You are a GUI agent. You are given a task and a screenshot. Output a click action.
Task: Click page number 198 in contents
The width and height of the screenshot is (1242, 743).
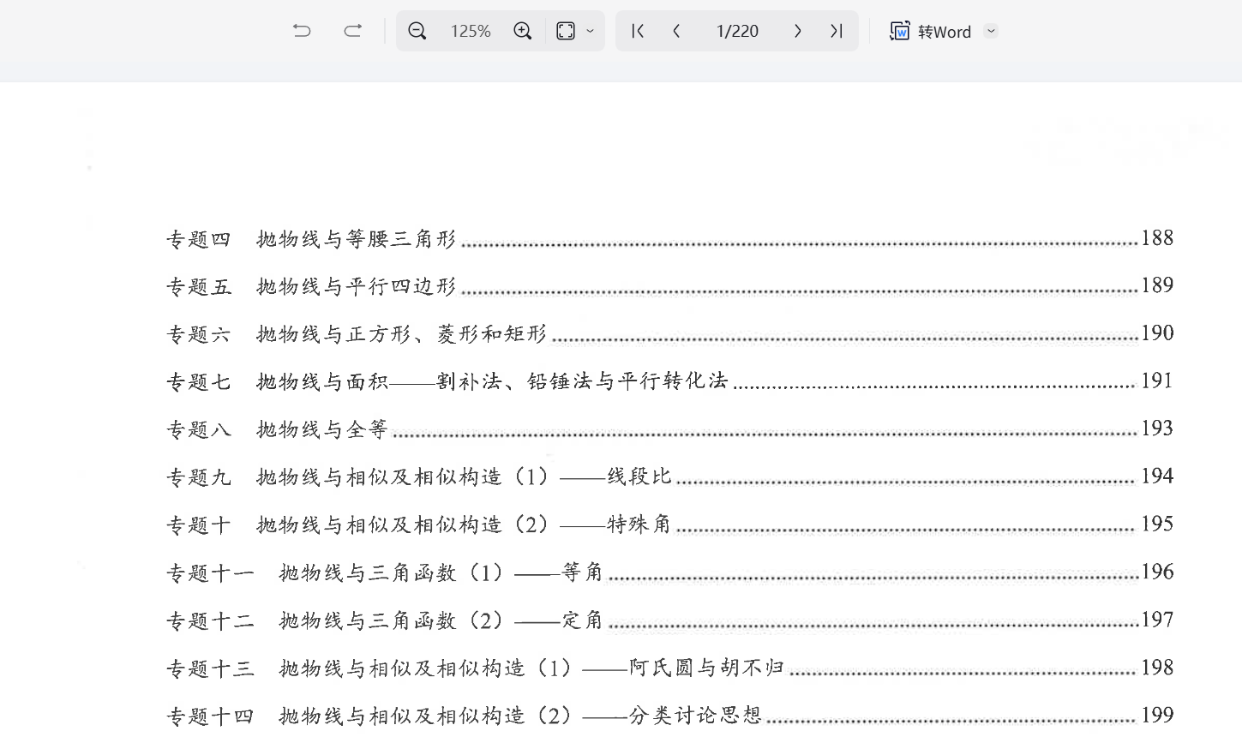(x=1156, y=668)
